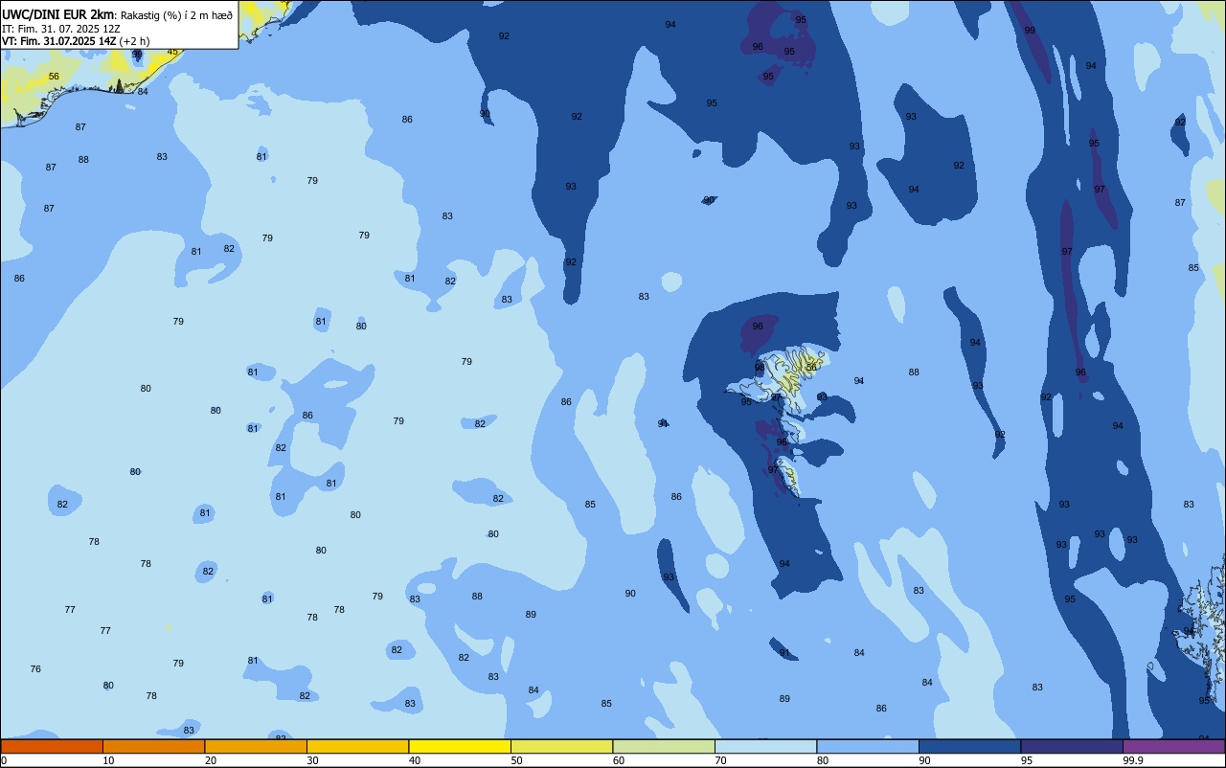The image size is (1226, 768).
Task: Choose the 30–40 golden legend swatch
Action: pyautogui.click(x=357, y=746)
